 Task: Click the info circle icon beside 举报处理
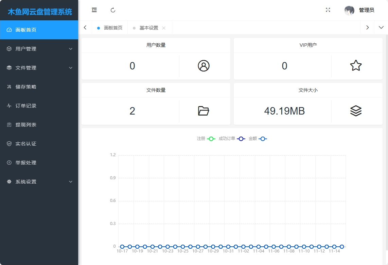[9, 163]
